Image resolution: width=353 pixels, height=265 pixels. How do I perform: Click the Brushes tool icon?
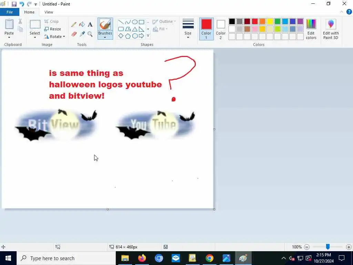[x=105, y=24]
